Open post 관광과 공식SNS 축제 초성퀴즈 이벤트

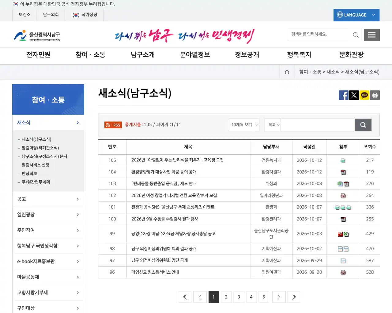[x=173, y=207]
